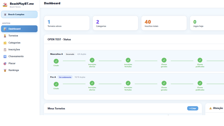Click Masculina A Criado checkmark step
Image resolution: width=224 pixels, height=126 pixels.
(x=56, y=61)
